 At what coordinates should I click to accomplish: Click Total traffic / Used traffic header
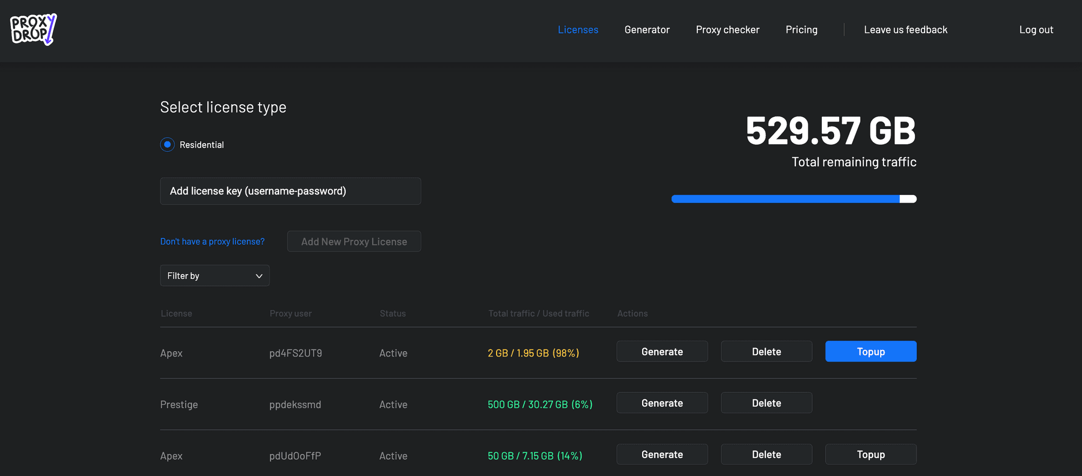[x=539, y=313]
